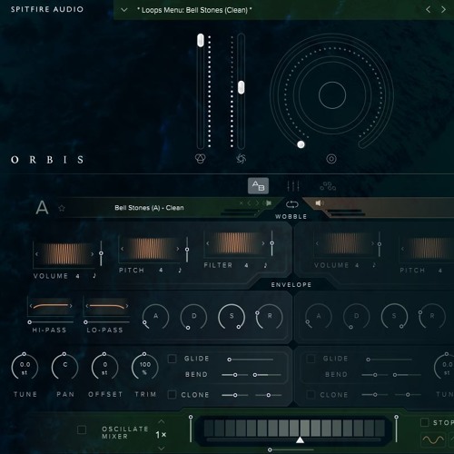Change the FILTER wobble rate value 4
This screenshot has width=454, height=454.
point(246,265)
